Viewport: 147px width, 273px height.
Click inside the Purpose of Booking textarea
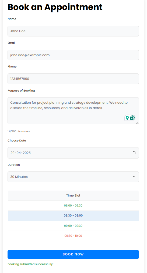pyautogui.click(x=73, y=111)
